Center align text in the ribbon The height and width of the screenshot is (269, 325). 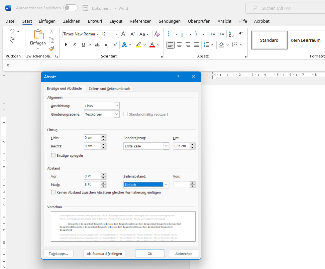179,45
